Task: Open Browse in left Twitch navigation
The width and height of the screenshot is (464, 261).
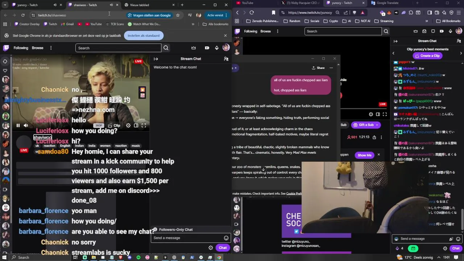Action: click(x=37, y=48)
